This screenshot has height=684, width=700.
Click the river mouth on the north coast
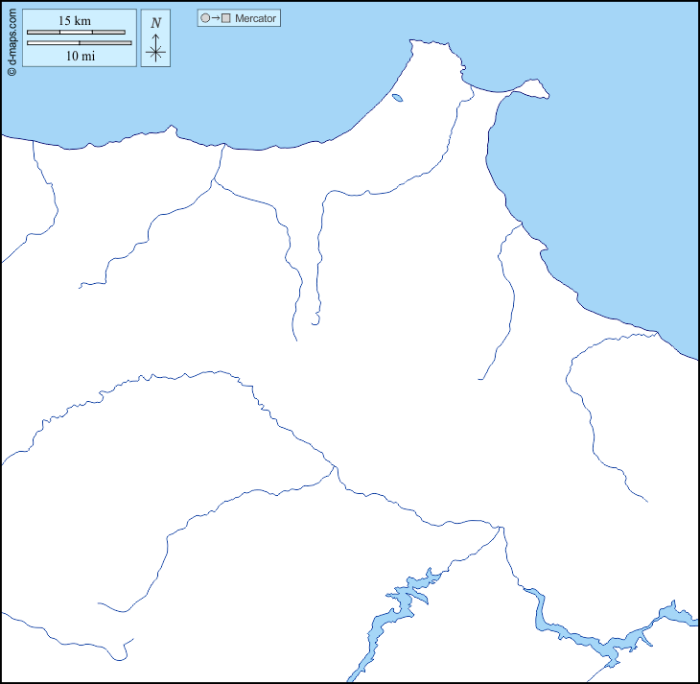(x=223, y=146)
